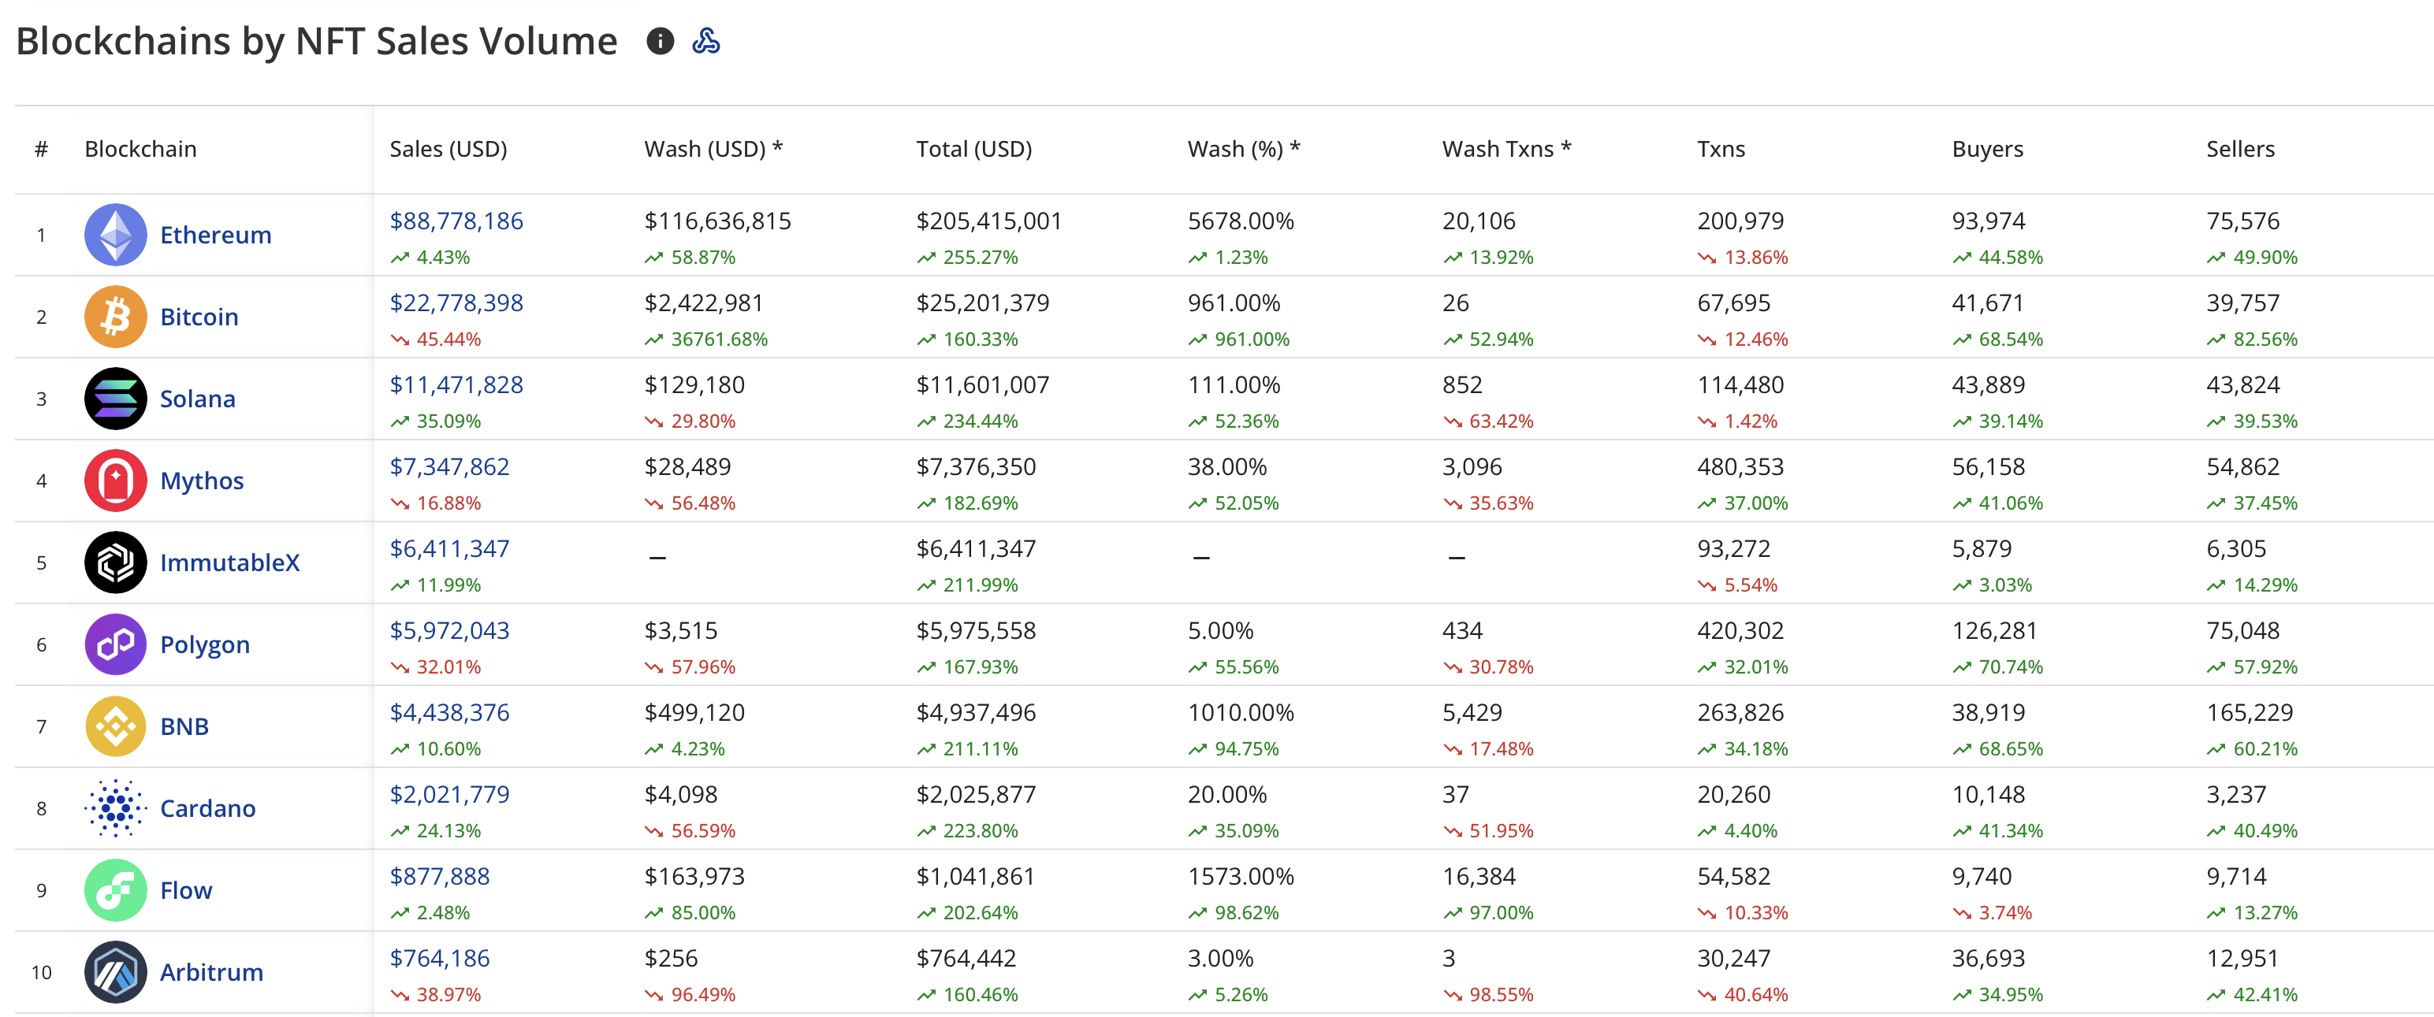Click the BNB logo icon
2434x1017 pixels.
[x=115, y=726]
